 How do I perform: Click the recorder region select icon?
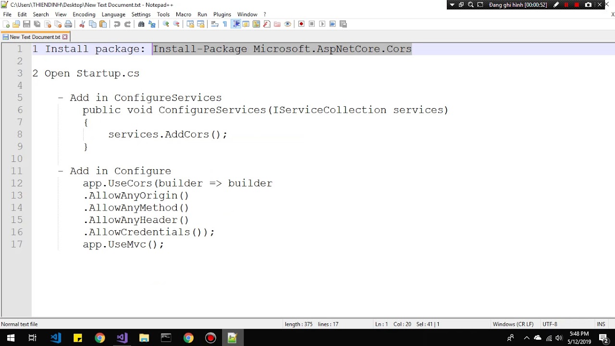(x=480, y=5)
